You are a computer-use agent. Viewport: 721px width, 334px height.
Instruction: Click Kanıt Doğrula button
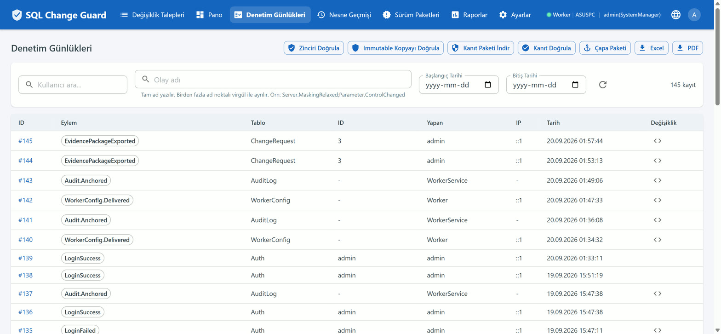(547, 48)
